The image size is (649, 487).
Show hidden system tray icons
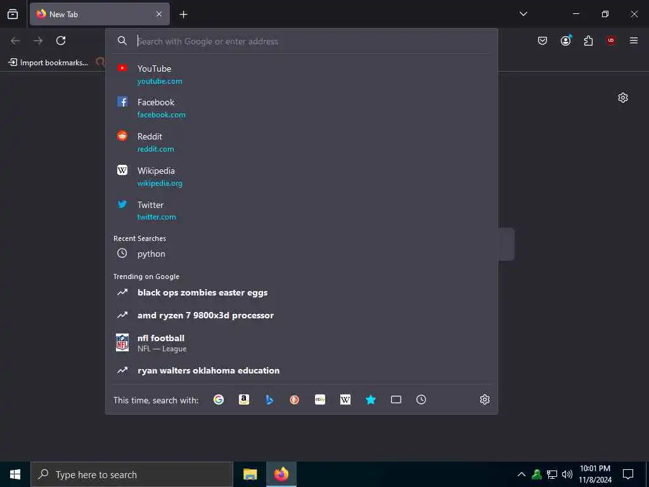(x=522, y=474)
